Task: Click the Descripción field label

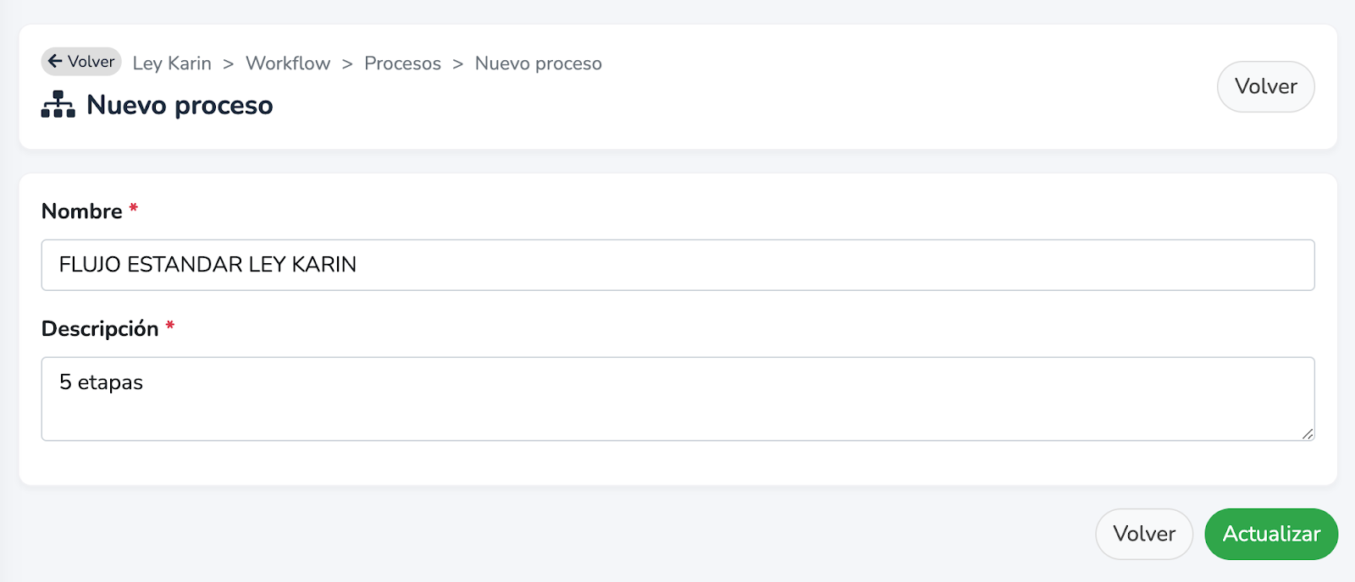Action: 100,328
